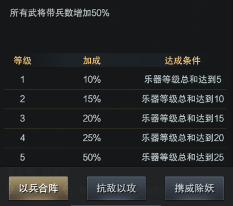
Task: Select the level 5 row number
Action: click(x=22, y=157)
